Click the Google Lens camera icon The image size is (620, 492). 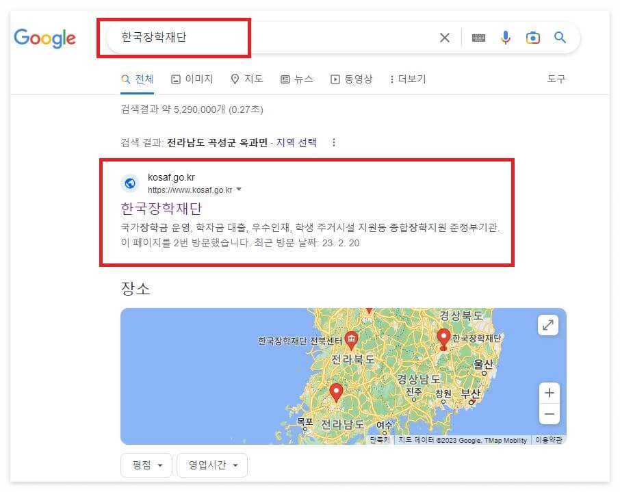533,38
